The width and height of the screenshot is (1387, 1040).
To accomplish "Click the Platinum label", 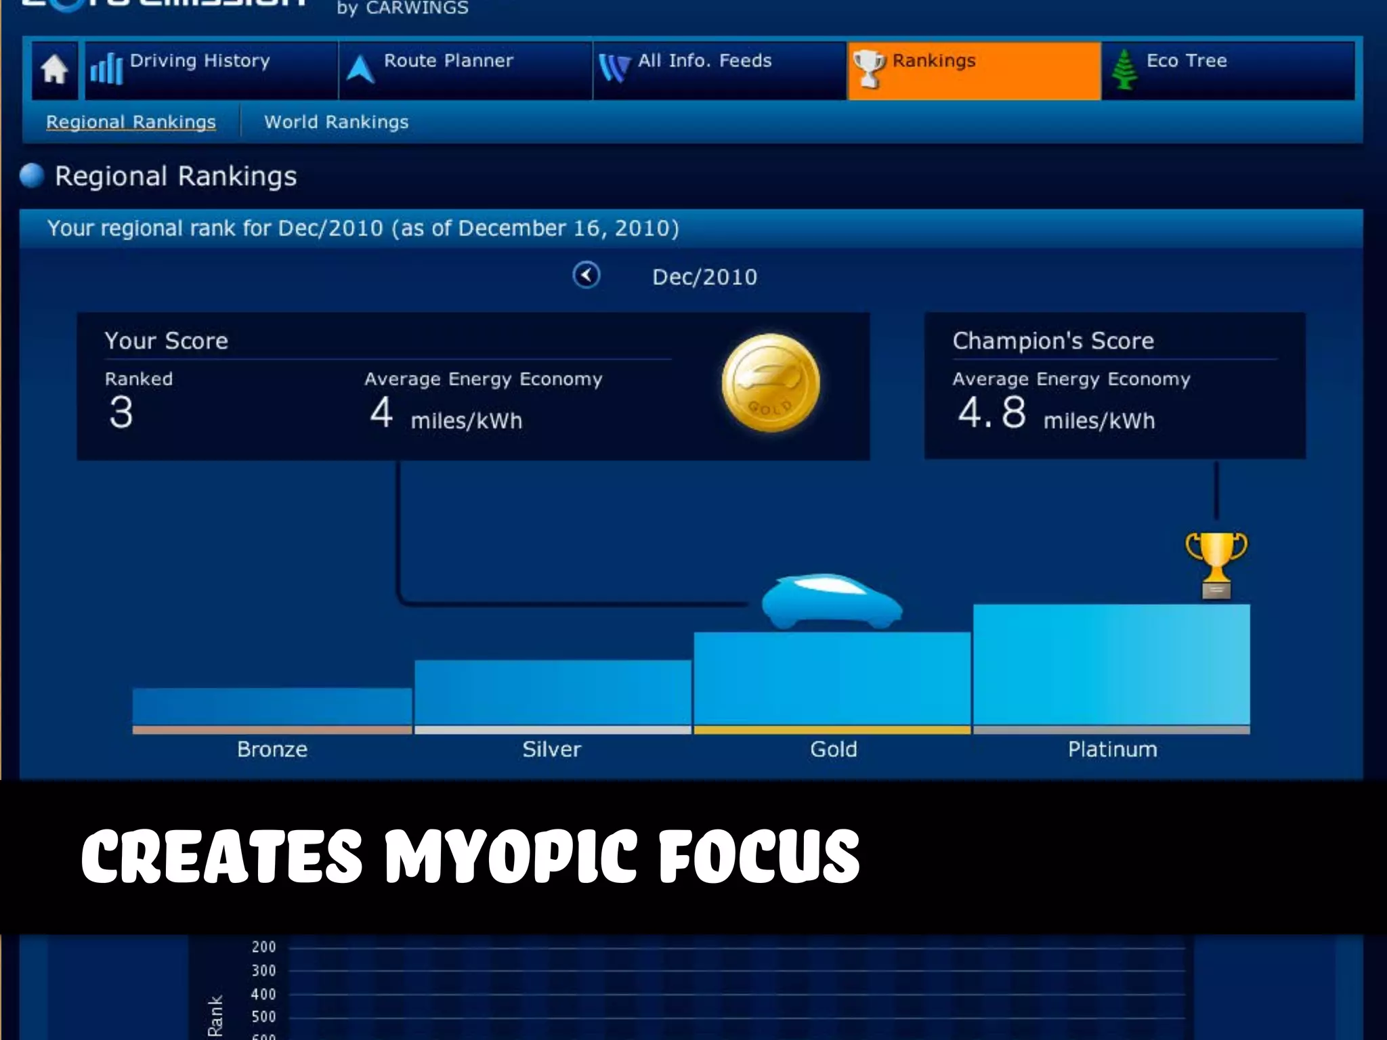I will pyautogui.click(x=1113, y=750).
